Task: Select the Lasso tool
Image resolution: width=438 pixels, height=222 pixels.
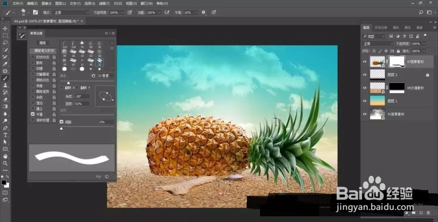Action: (5, 43)
